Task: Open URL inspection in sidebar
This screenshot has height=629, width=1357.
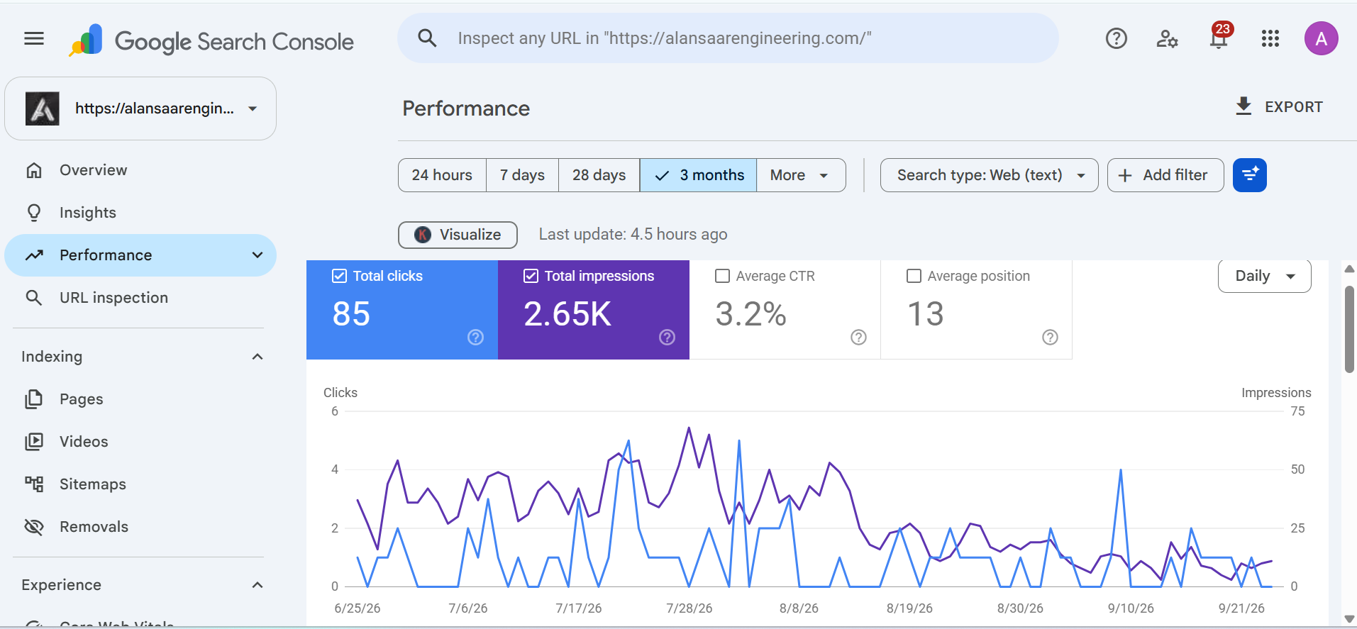Action: (x=140, y=298)
